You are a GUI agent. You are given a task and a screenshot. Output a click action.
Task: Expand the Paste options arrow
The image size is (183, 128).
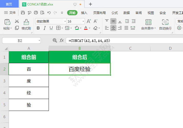coord(11,28)
